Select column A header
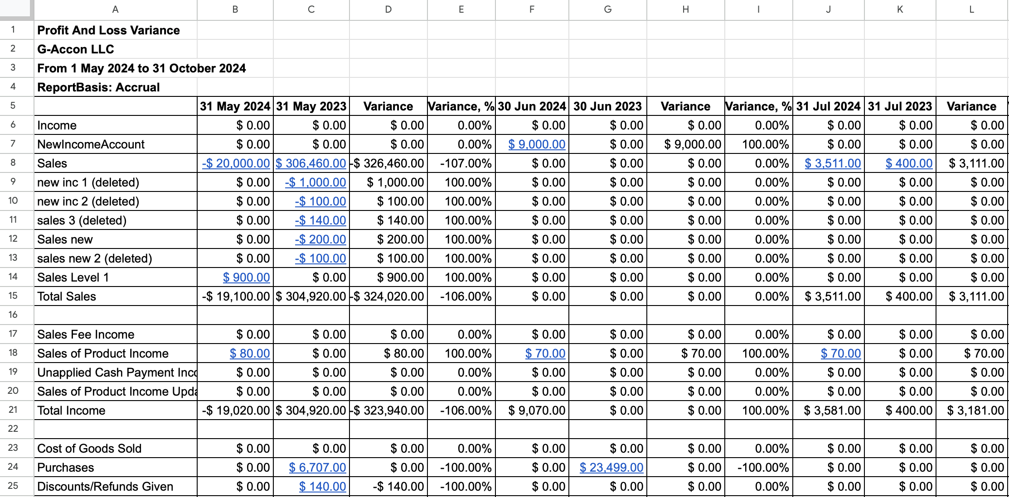The height and width of the screenshot is (497, 1009). [116, 10]
